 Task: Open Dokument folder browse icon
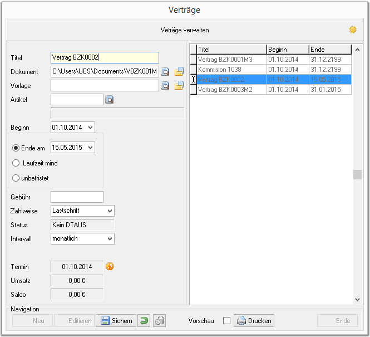pos(179,71)
